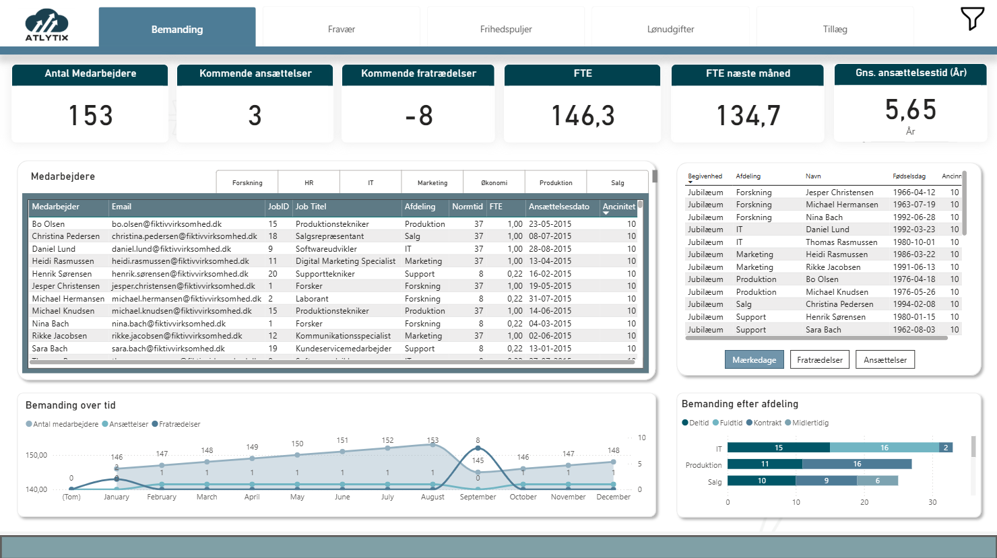The image size is (997, 558).
Task: Click the Ansættelser legend dot in Bemanding over tid
Action: click(x=105, y=424)
